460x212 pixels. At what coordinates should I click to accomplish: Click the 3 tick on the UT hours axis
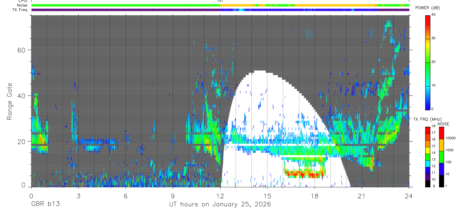click(x=78, y=196)
